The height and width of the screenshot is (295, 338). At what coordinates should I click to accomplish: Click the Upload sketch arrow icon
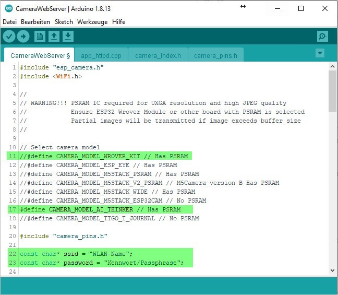pyautogui.click(x=23, y=36)
